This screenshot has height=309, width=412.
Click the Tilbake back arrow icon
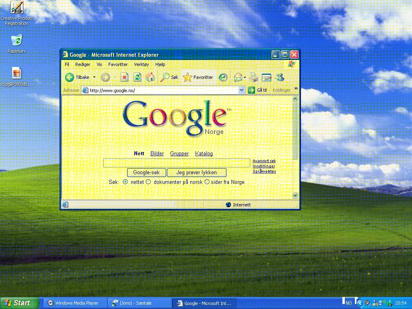[69, 77]
